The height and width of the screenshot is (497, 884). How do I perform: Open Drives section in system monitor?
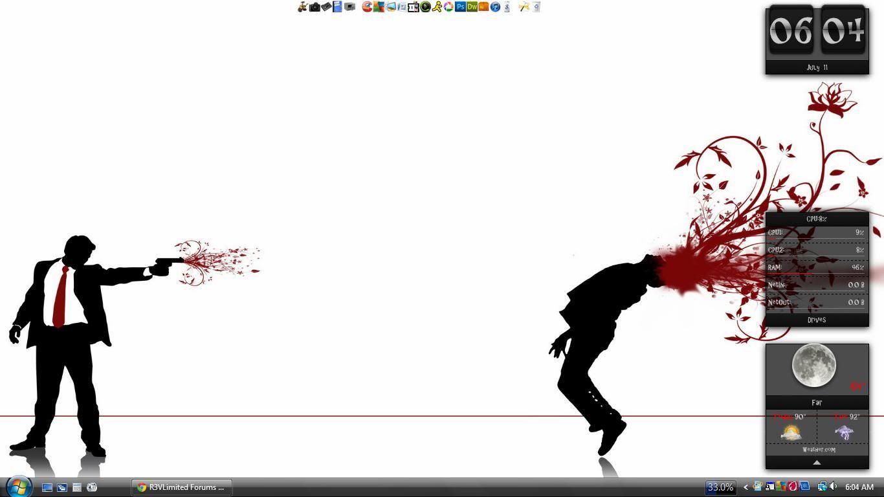point(817,320)
